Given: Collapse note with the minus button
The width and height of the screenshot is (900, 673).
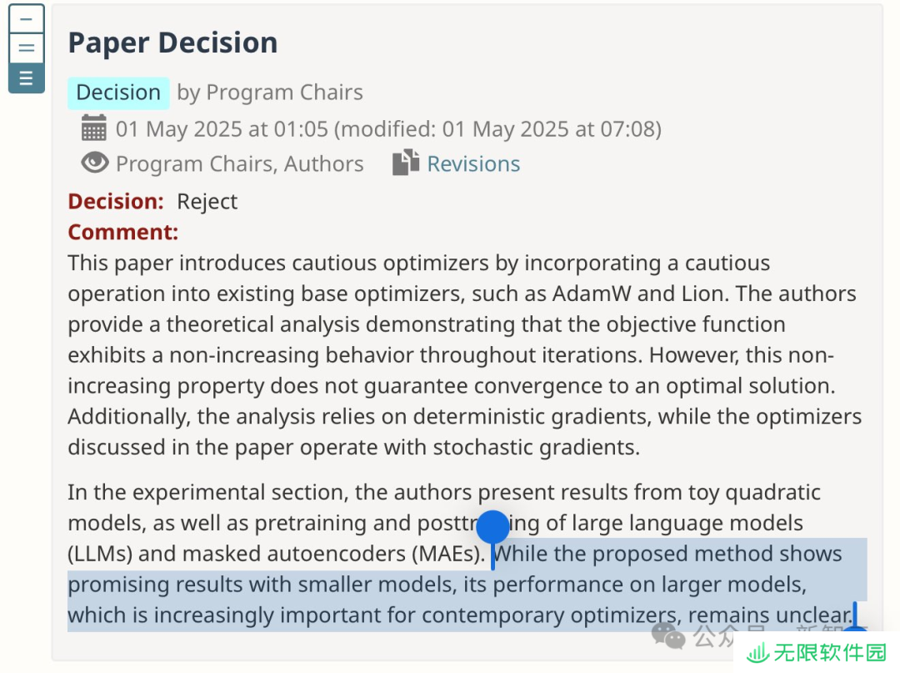Looking at the screenshot, I should point(27,19).
